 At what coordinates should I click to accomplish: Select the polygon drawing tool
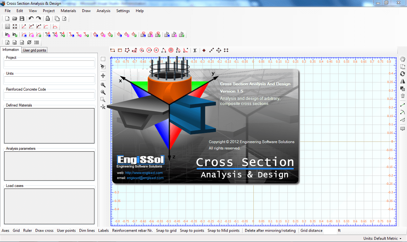coord(127,50)
